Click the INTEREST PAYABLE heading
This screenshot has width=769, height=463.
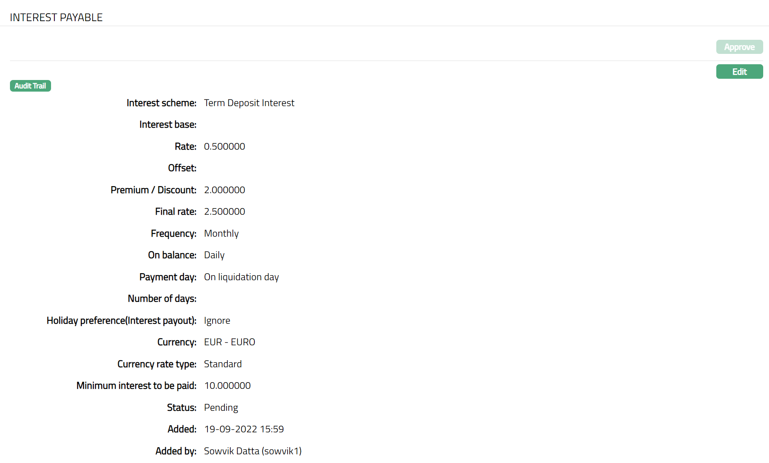(x=56, y=17)
